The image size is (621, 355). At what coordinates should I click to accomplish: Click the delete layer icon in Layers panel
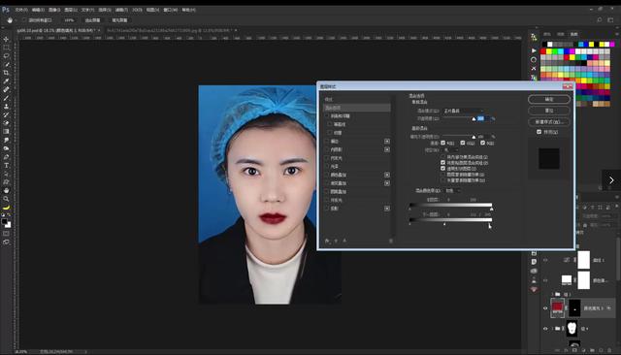608,350
